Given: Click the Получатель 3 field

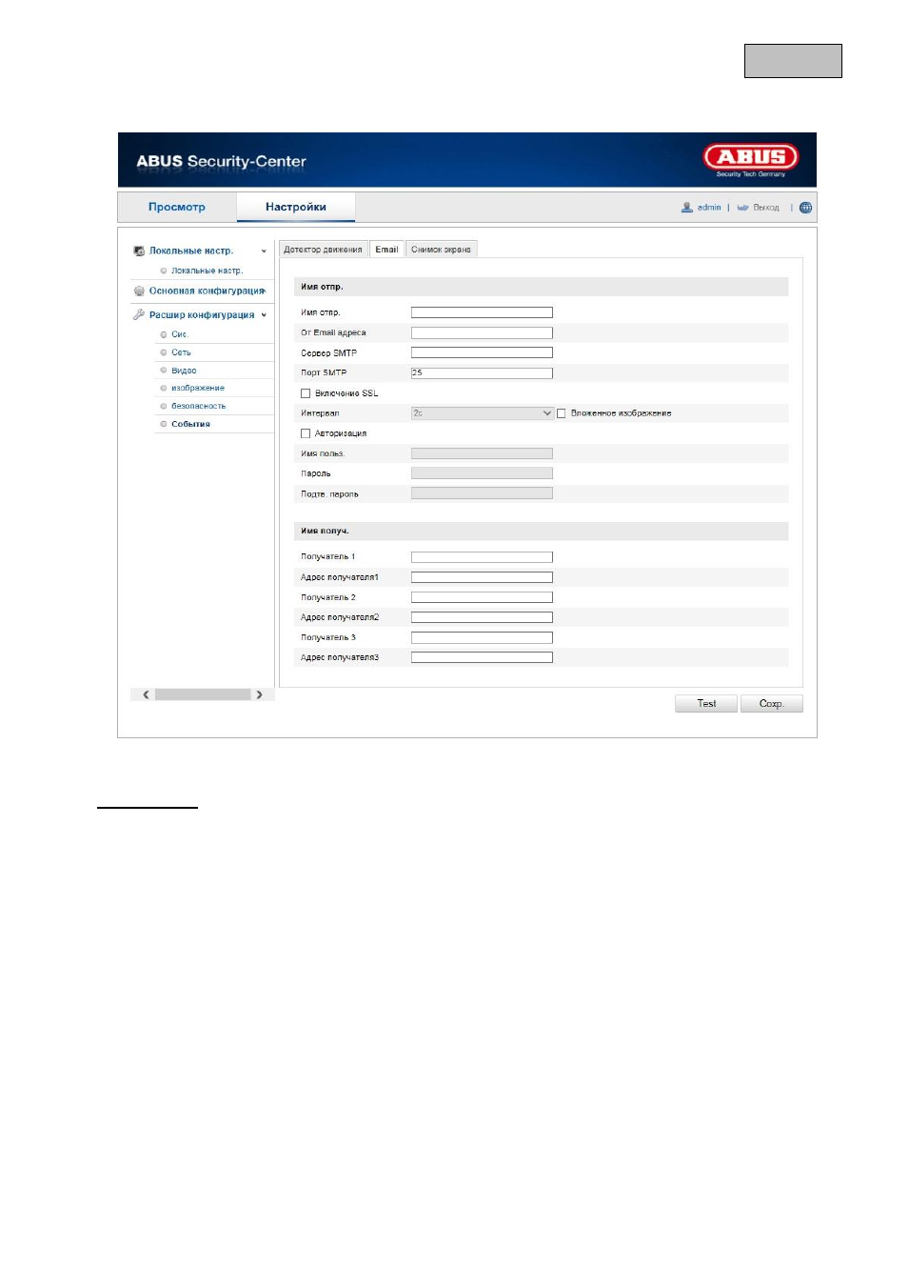Looking at the screenshot, I should 482,637.
